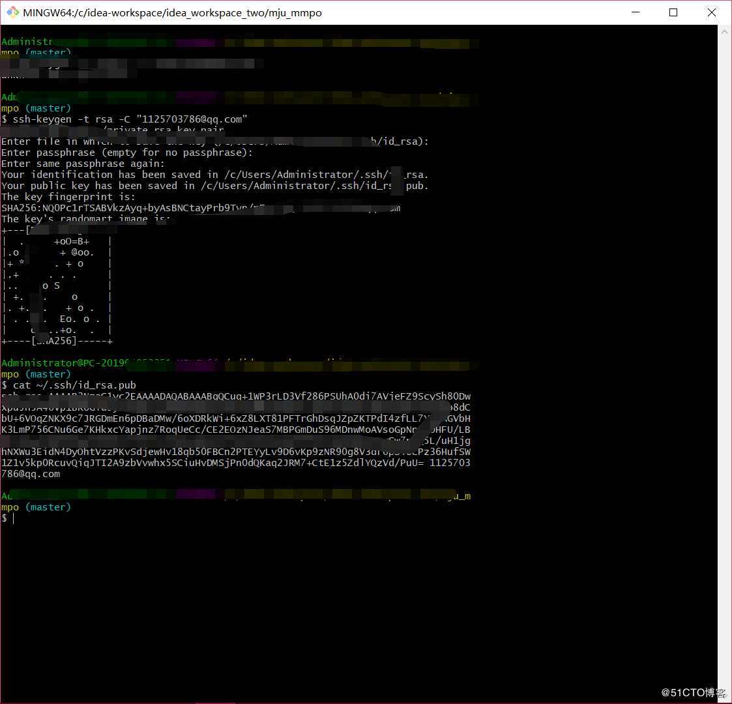Click the key line starting with hNXWu3EidN4
Image resolution: width=732 pixels, height=704 pixels.
[236, 452]
